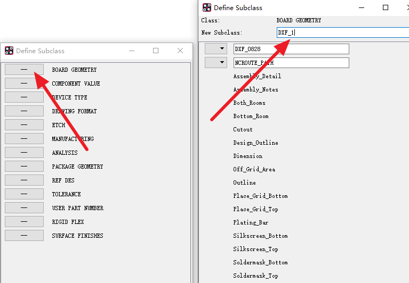
Task: Open the TOLERANCE class button
Action: (x=24, y=194)
